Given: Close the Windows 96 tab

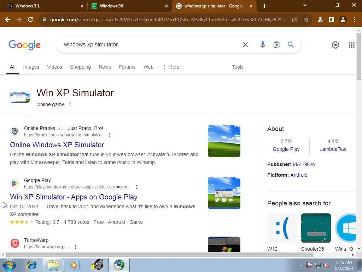Looking at the screenshot, I should click(167, 6).
